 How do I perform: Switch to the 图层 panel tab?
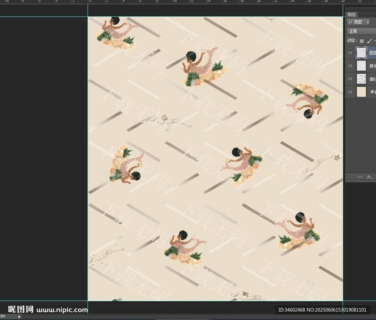coord(351,15)
